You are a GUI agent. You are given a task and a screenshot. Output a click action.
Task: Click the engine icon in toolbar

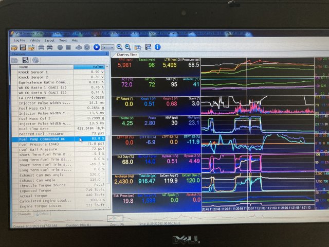[79, 47]
